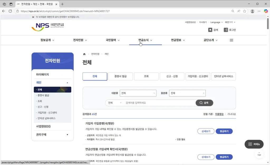Open the 퀵메뉴 quick menu button
Screen dimensions: 270x165
[254, 144]
